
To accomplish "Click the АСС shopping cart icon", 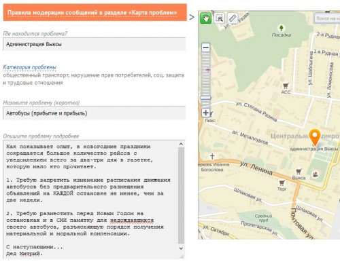I will pyautogui.click(x=286, y=86).
